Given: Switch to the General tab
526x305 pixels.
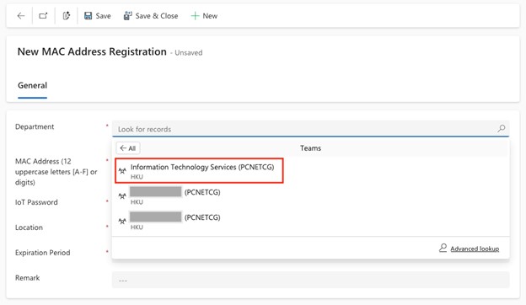Looking at the screenshot, I should coord(33,85).
